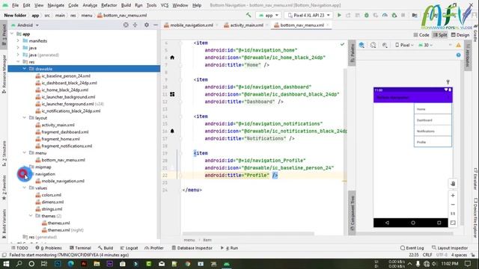
Task: Zoom in the preview with plus
Action: pos(453,196)
